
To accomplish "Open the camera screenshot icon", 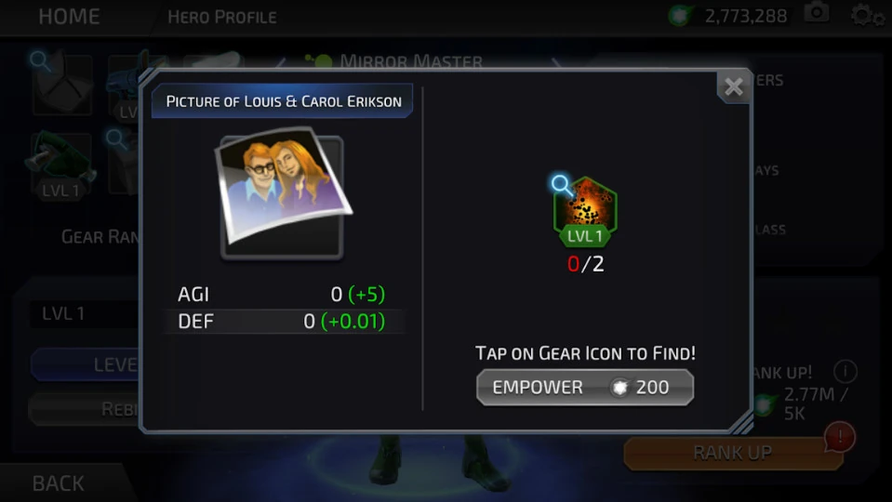I will click(817, 12).
